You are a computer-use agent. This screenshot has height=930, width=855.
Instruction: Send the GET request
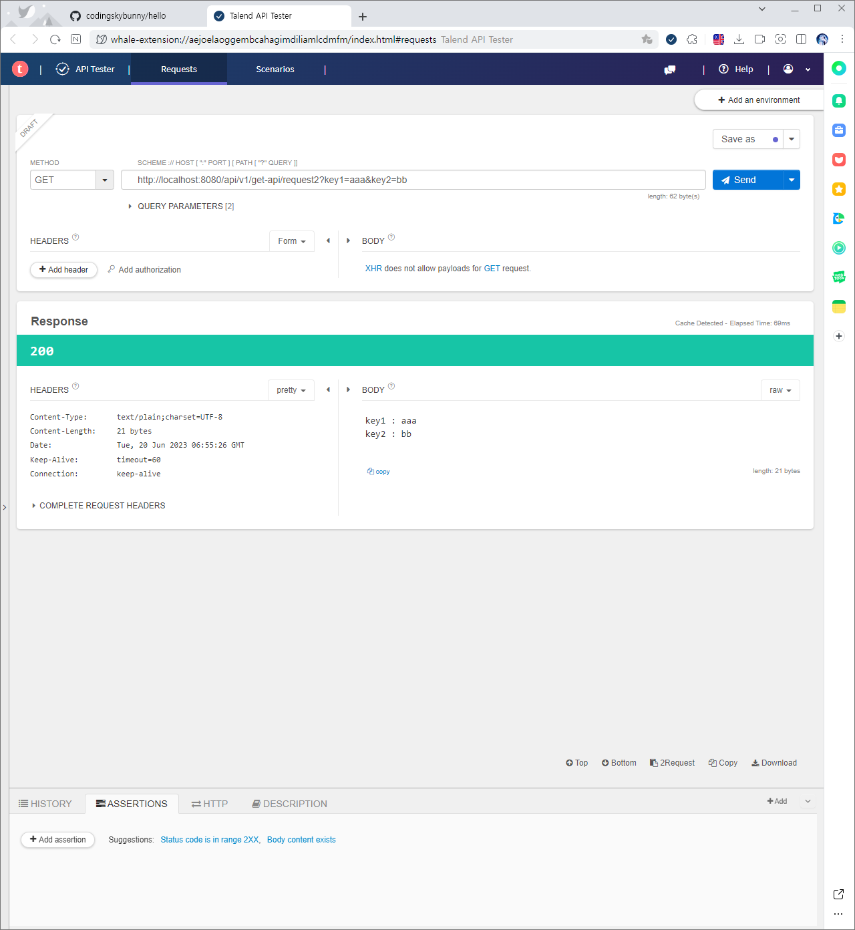747,180
